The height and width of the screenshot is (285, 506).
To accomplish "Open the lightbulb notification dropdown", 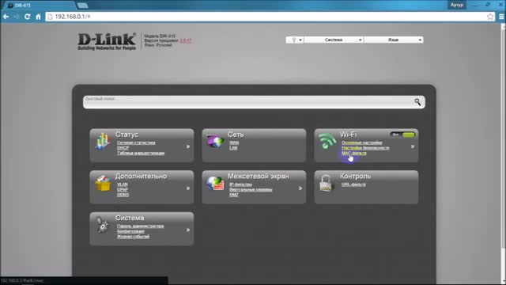I will [x=295, y=40].
